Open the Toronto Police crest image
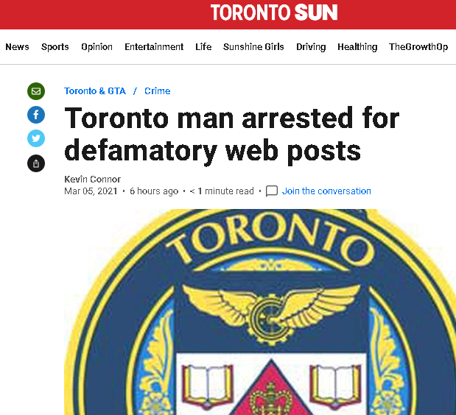 (260, 312)
